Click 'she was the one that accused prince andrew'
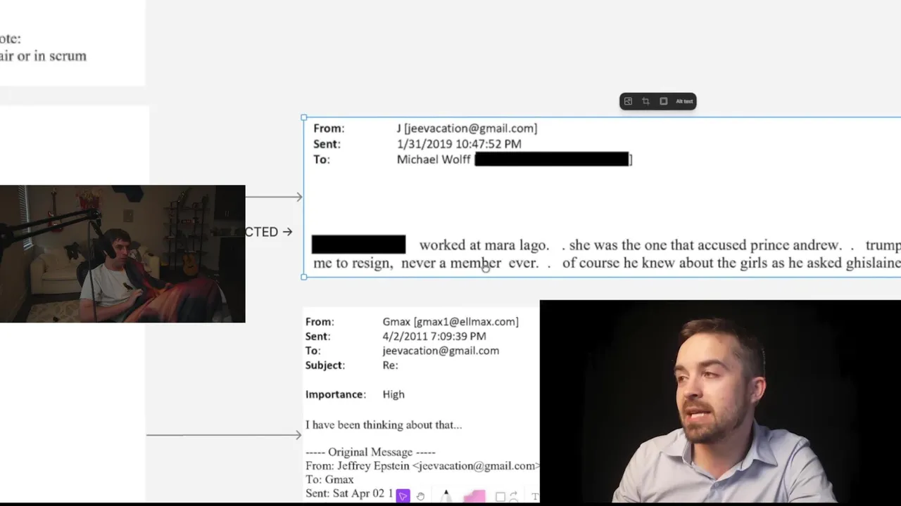Screen dimensions: 901x506 705,245
